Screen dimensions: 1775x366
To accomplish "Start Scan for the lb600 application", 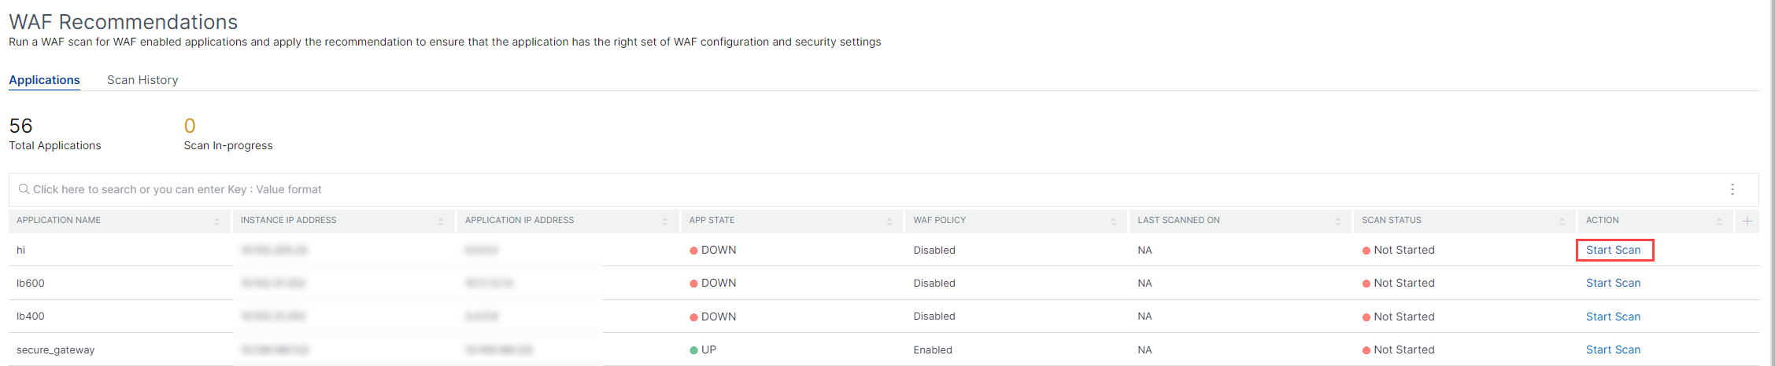I will click(x=1614, y=283).
